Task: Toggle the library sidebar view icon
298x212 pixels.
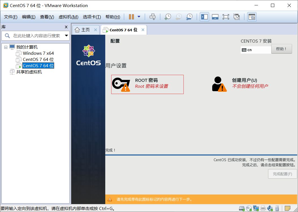Action: tap(205, 17)
